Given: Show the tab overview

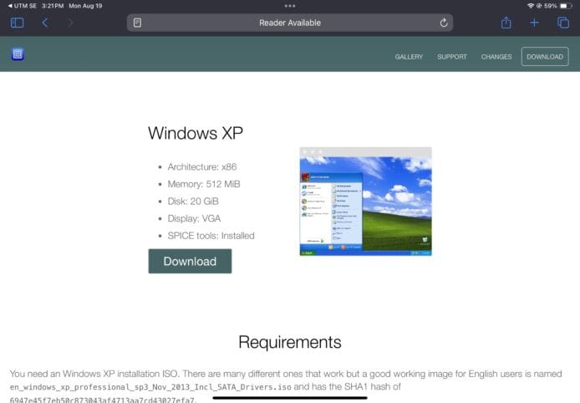Looking at the screenshot, I should click(x=562, y=23).
